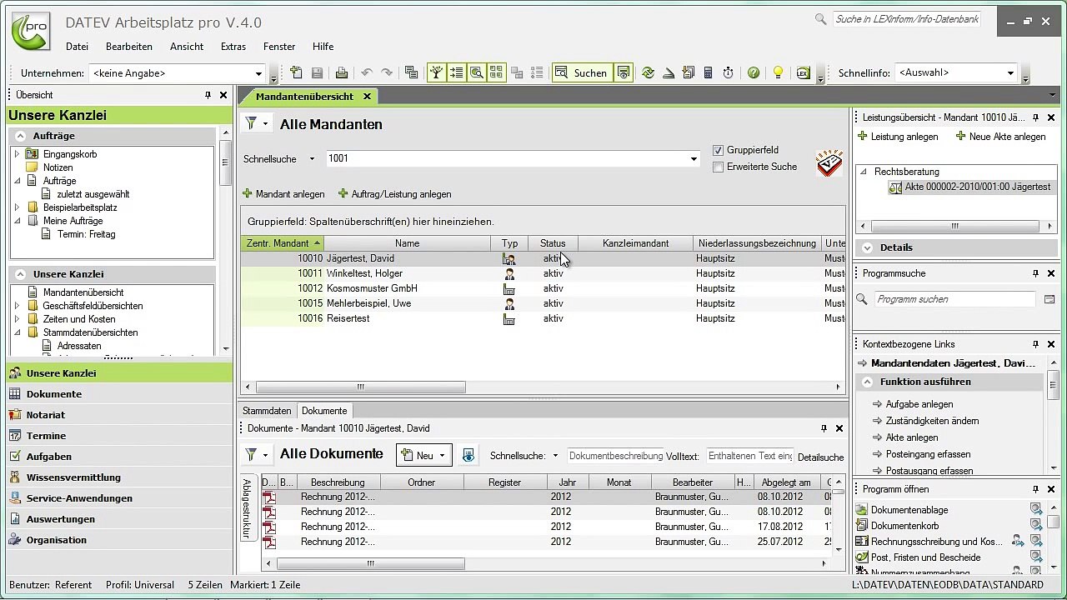Collapse the Funktion ausführen section
The width and height of the screenshot is (1067, 600).
868,382
